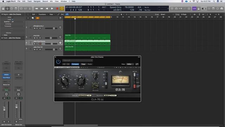Click the duplicate track icon
This screenshot has width=225, height=127.
33,18
